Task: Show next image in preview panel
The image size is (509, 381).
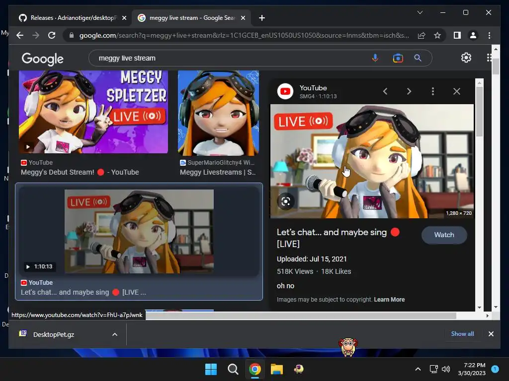Action: click(409, 91)
